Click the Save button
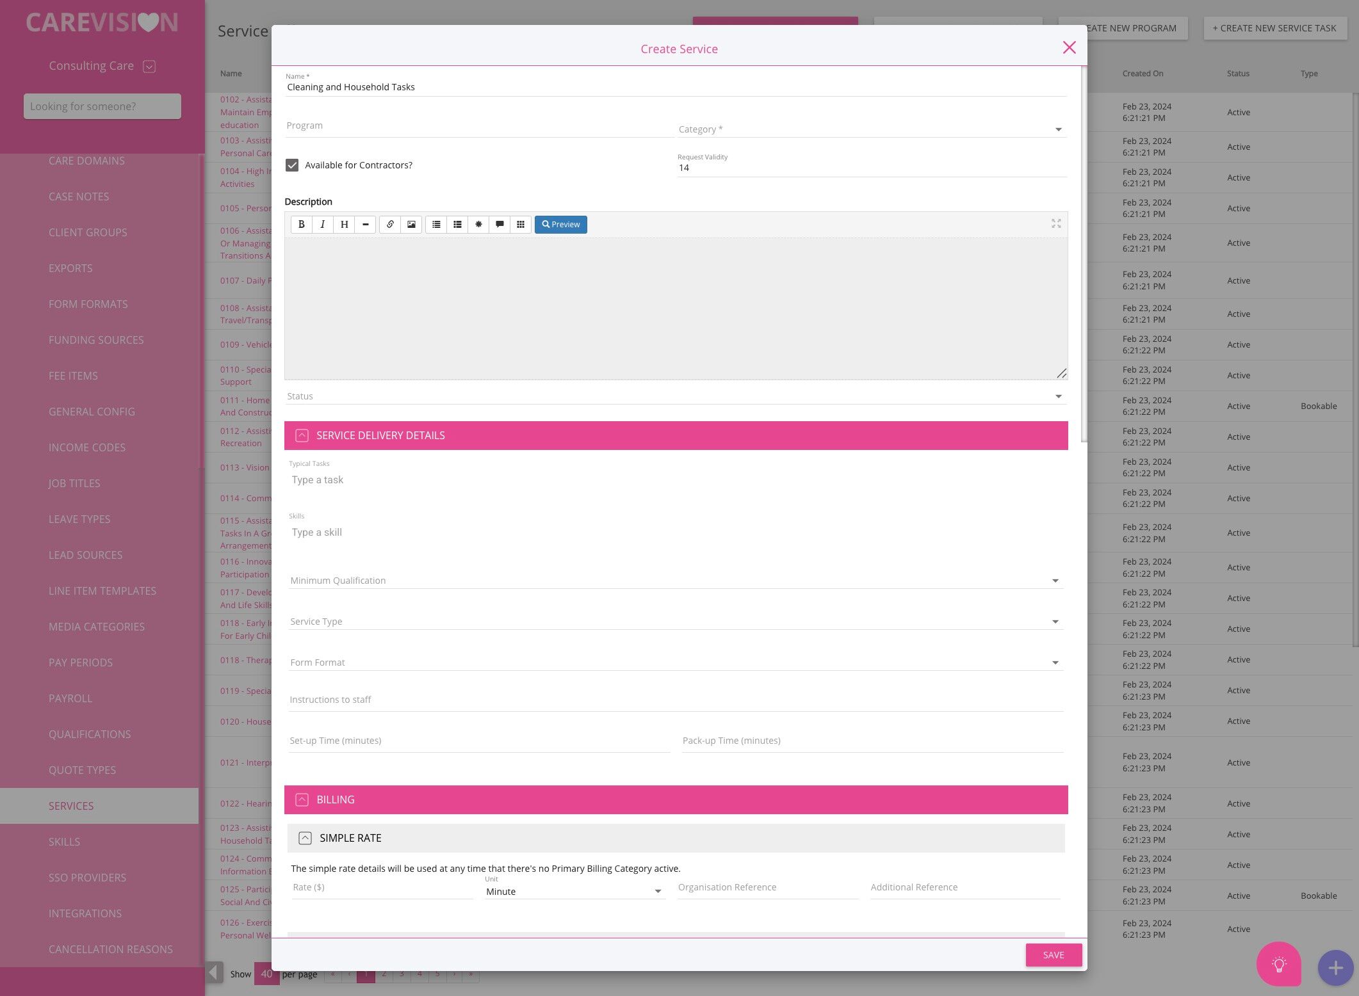The height and width of the screenshot is (996, 1359). coord(1053,955)
